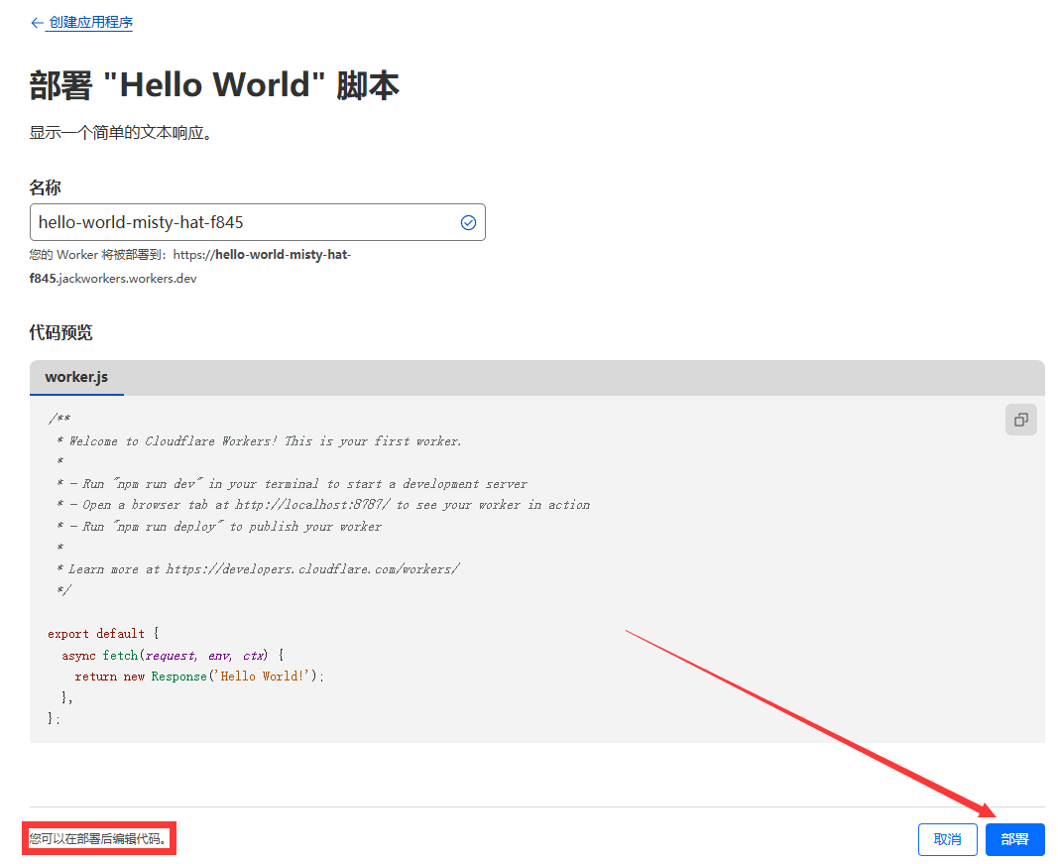Go back via the 创建应用程序 link
1058x864 pixels.
click(x=91, y=22)
